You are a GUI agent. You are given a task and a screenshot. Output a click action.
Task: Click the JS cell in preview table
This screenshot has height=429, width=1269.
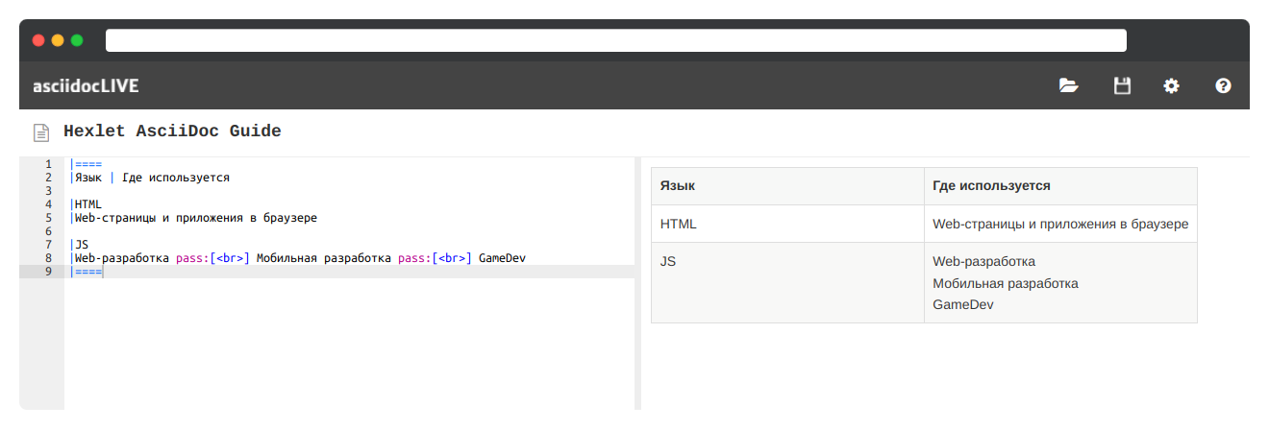coord(668,261)
